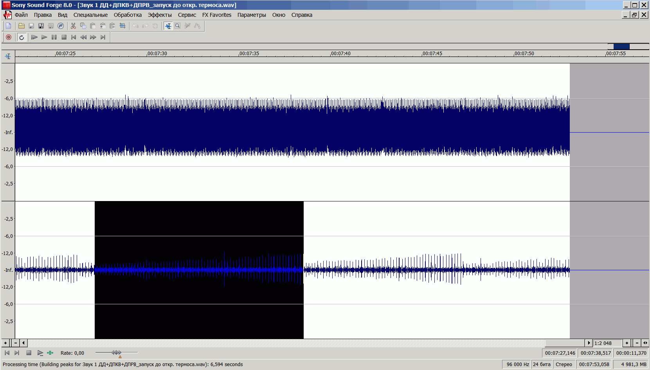This screenshot has width=650, height=370.
Task: Click the Стерео channels status field
Action: pos(564,364)
